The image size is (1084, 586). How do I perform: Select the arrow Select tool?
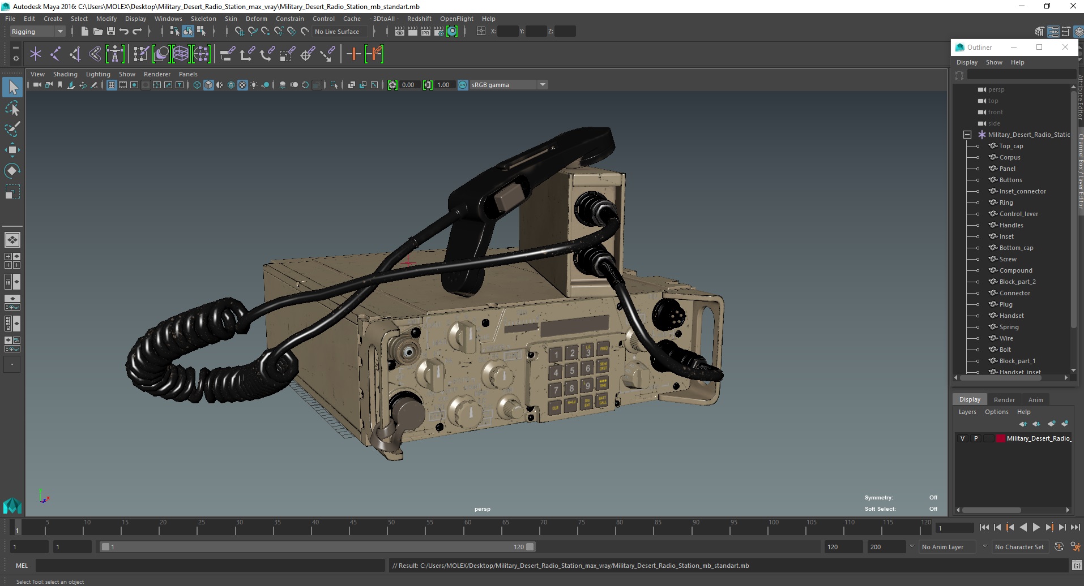(12, 88)
